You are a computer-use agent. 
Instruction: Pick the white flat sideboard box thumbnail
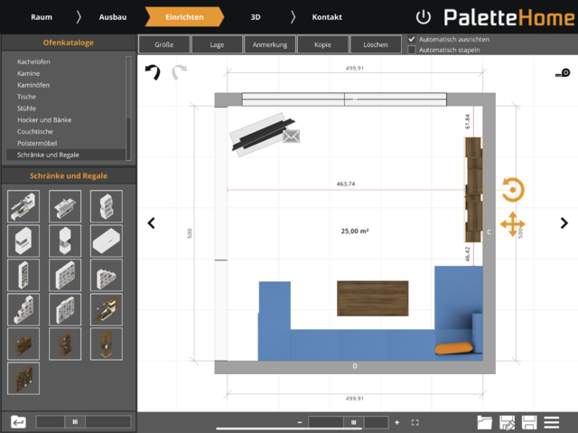click(x=107, y=240)
